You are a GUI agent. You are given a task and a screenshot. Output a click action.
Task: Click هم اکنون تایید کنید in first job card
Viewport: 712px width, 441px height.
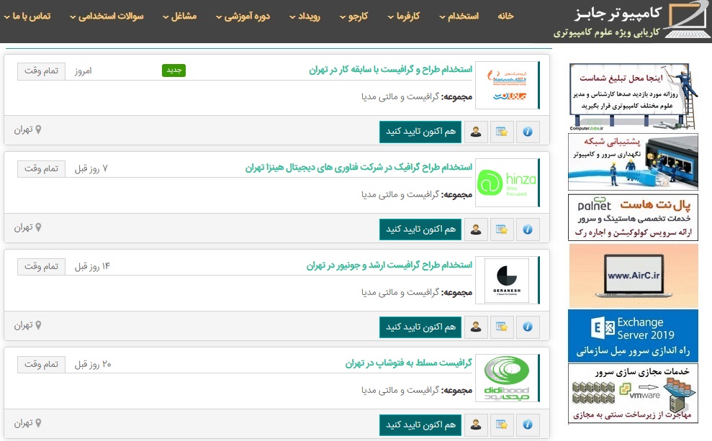[420, 132]
